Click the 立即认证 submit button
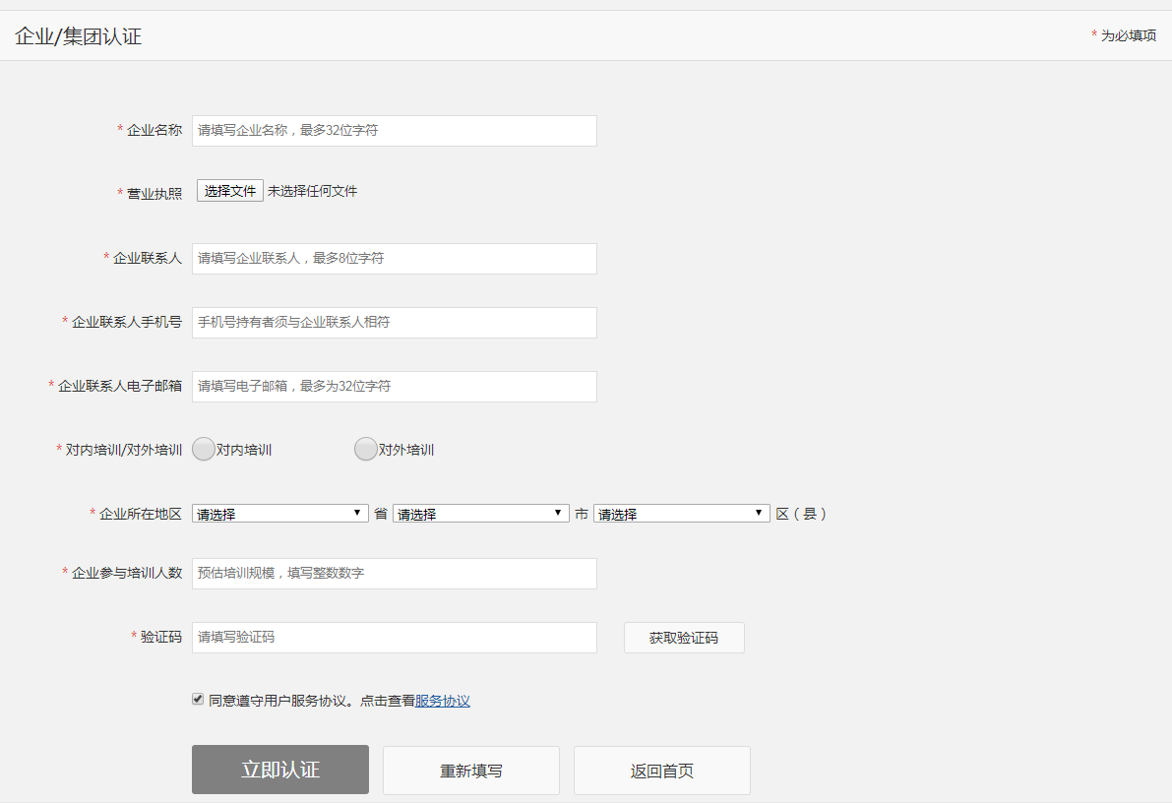Image resolution: width=1172 pixels, height=803 pixels. coord(280,770)
